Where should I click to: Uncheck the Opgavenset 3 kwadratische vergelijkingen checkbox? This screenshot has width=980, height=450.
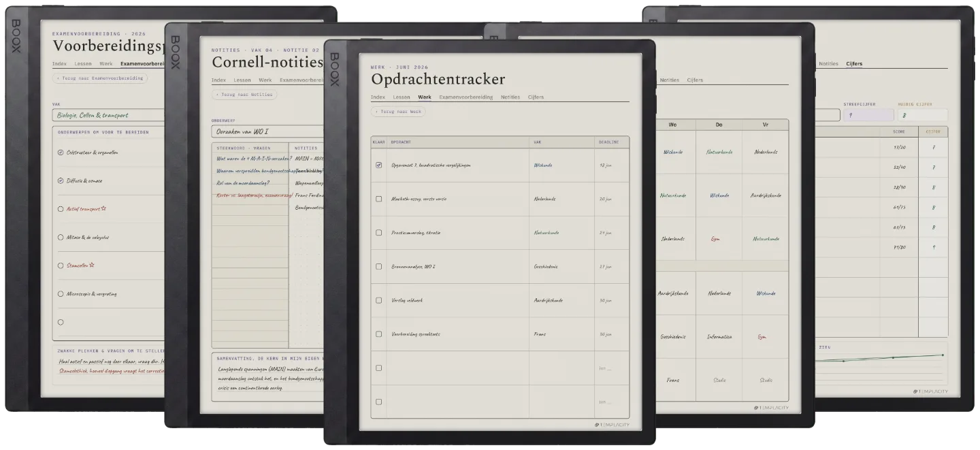(x=379, y=165)
